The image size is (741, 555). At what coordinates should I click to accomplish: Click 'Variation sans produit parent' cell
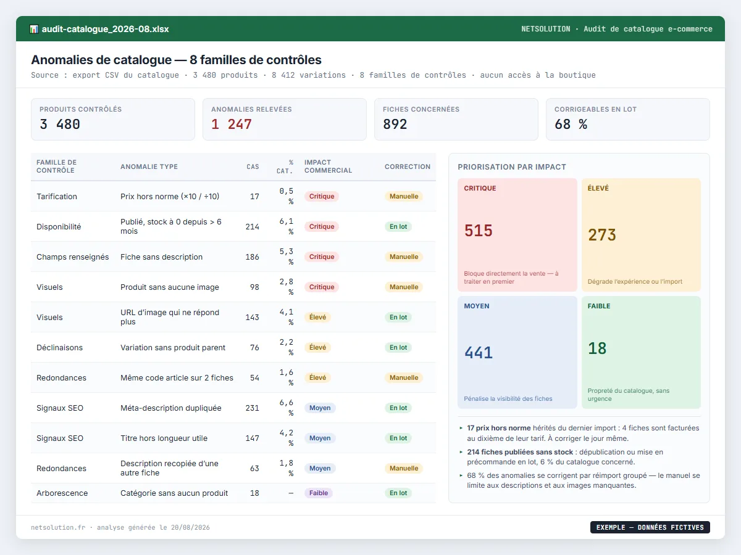tap(173, 347)
